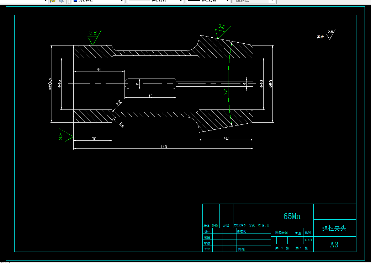Select the slot length 40 below the slot
The width and height of the screenshot is (371, 263).
point(150,96)
